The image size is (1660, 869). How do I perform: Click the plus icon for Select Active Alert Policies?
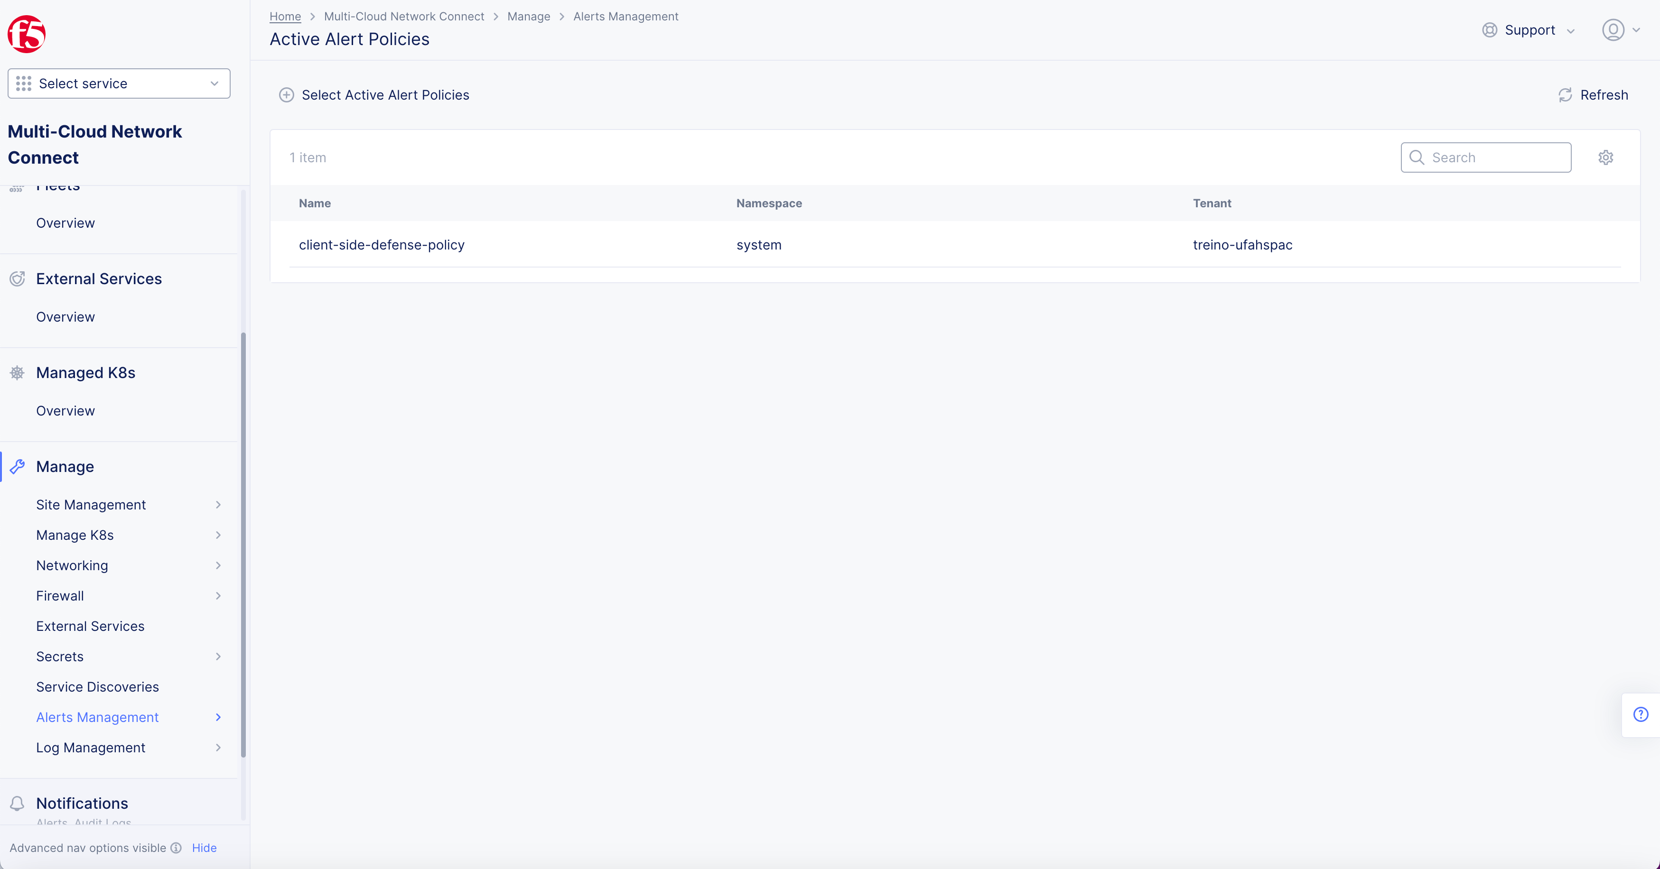(x=287, y=95)
